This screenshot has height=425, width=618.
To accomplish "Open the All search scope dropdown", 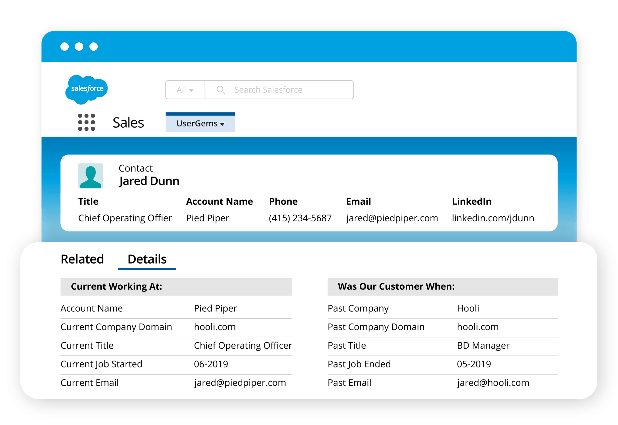I will click(x=185, y=90).
